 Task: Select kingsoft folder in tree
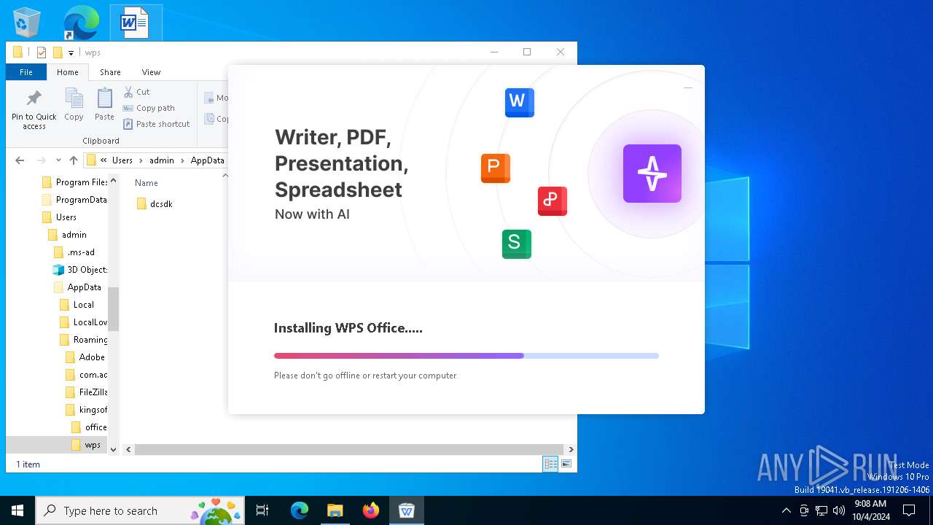(x=86, y=410)
